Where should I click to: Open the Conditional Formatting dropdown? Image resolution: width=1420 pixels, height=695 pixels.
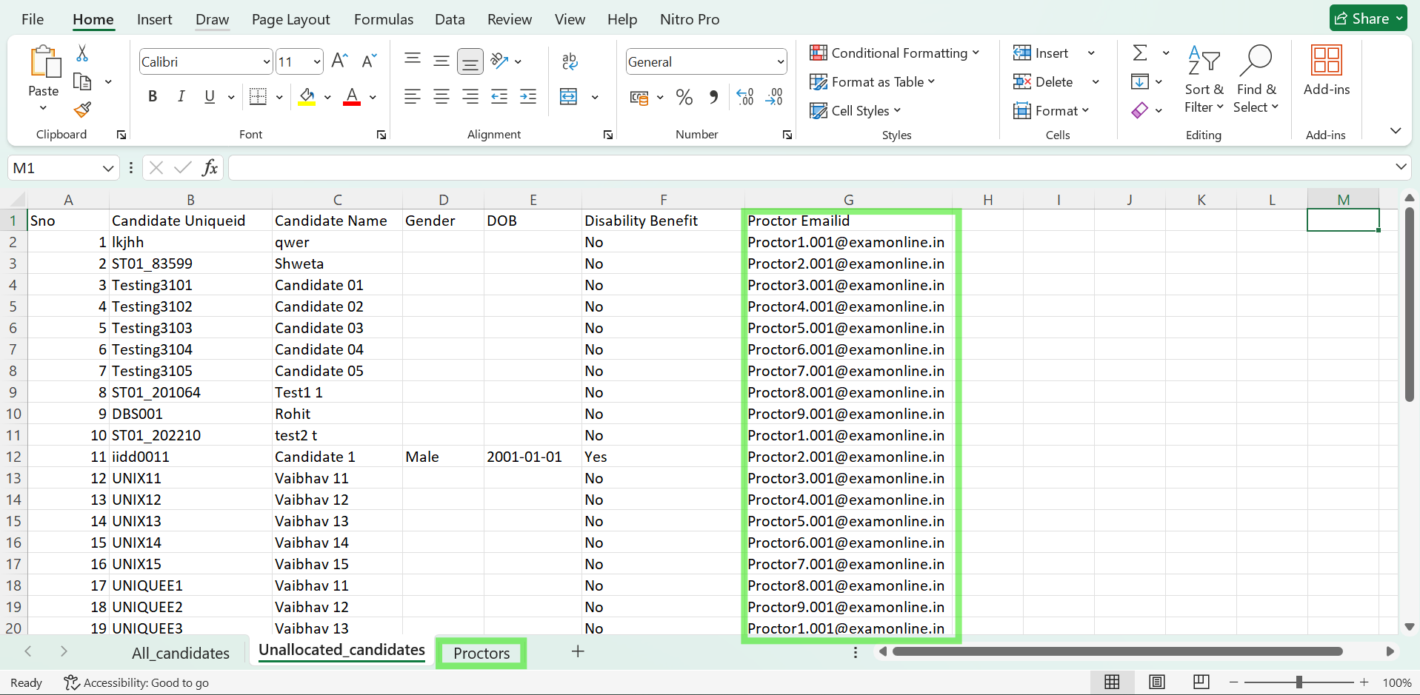click(895, 53)
